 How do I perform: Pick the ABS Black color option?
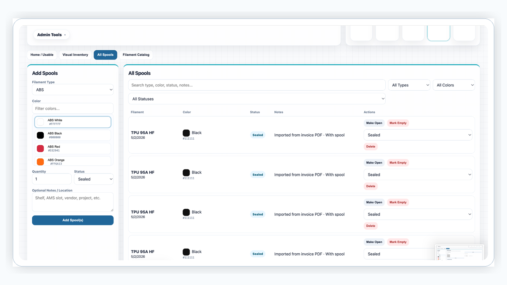[x=73, y=135]
